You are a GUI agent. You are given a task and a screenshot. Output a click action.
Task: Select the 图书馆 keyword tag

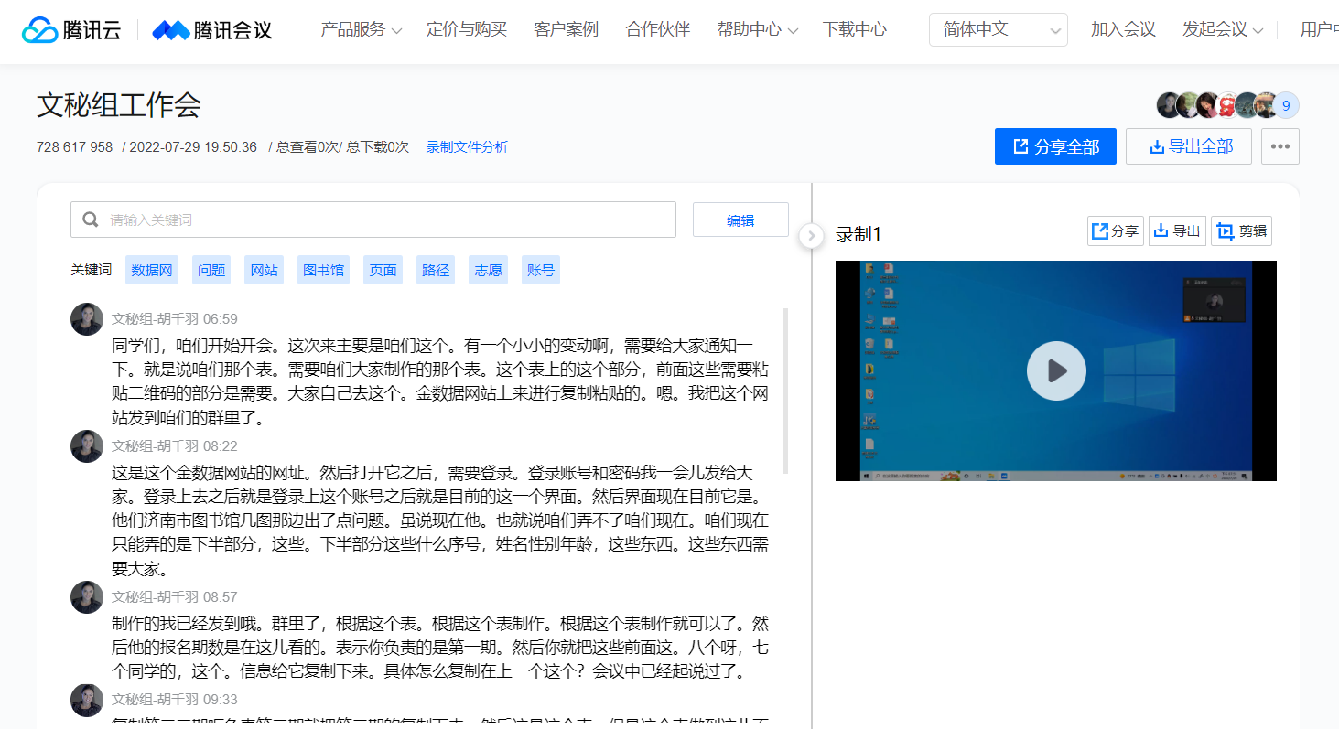pos(323,270)
